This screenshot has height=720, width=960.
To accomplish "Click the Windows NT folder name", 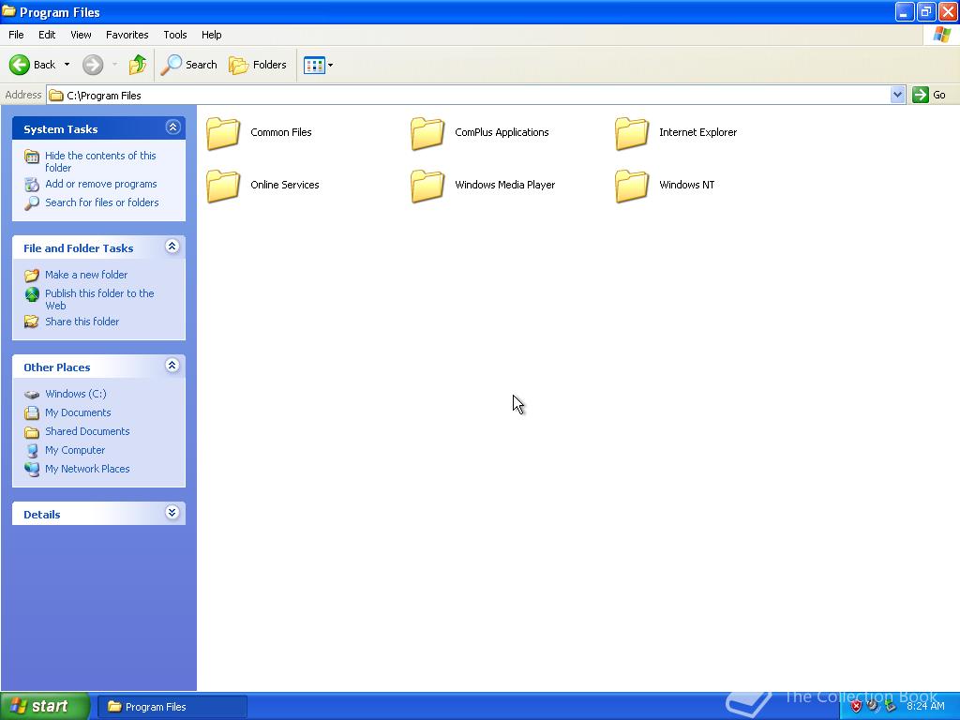I will tap(687, 185).
